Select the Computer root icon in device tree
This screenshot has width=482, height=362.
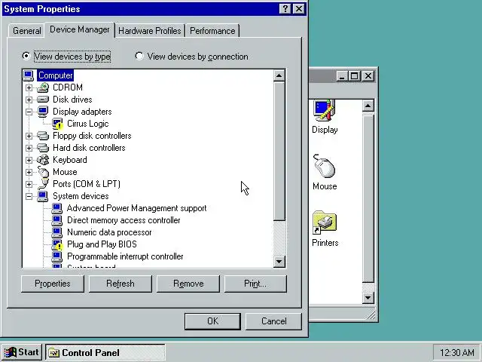point(29,75)
